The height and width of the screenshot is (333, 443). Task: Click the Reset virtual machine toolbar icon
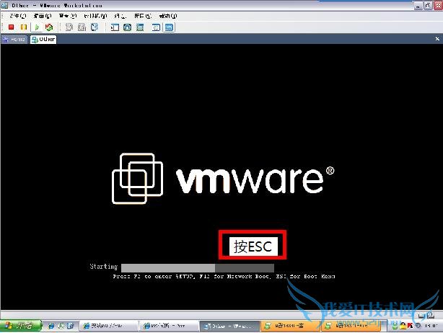coord(49,27)
